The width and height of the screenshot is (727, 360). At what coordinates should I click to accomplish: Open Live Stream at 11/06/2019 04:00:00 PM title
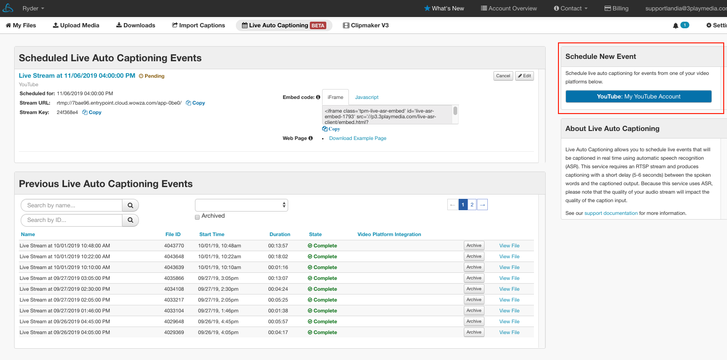[77, 75]
